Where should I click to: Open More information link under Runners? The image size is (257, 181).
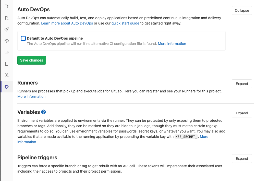point(31,96)
